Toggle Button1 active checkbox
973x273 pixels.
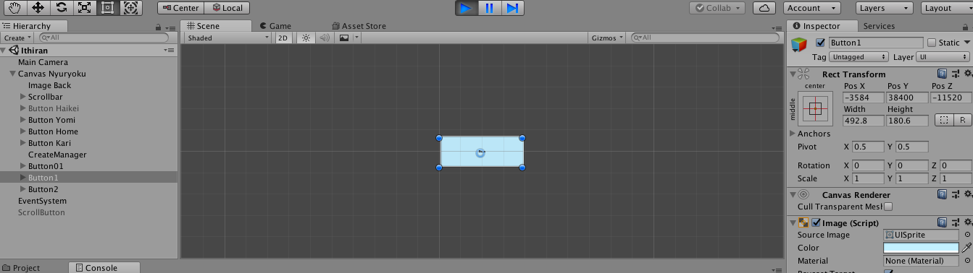820,43
